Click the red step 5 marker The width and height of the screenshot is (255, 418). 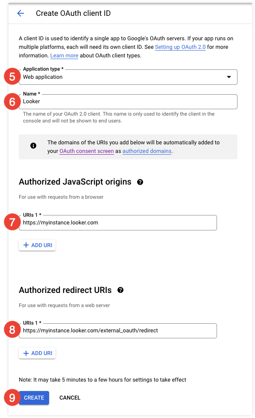click(12, 77)
